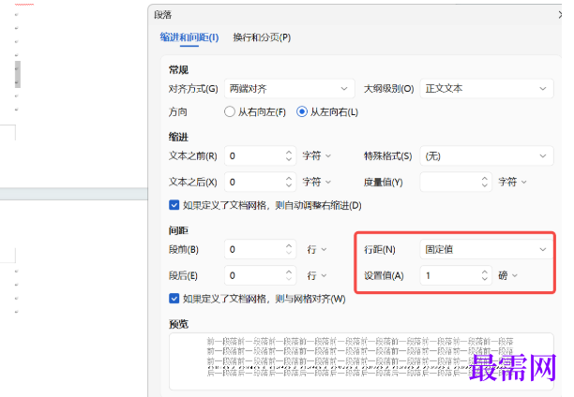Decrease the 设置值(A) value with down arrow
Screen dimensions: 574x397
click(x=485, y=279)
